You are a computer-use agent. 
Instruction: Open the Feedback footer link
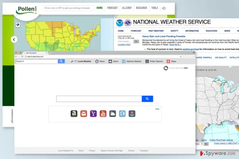144,151
